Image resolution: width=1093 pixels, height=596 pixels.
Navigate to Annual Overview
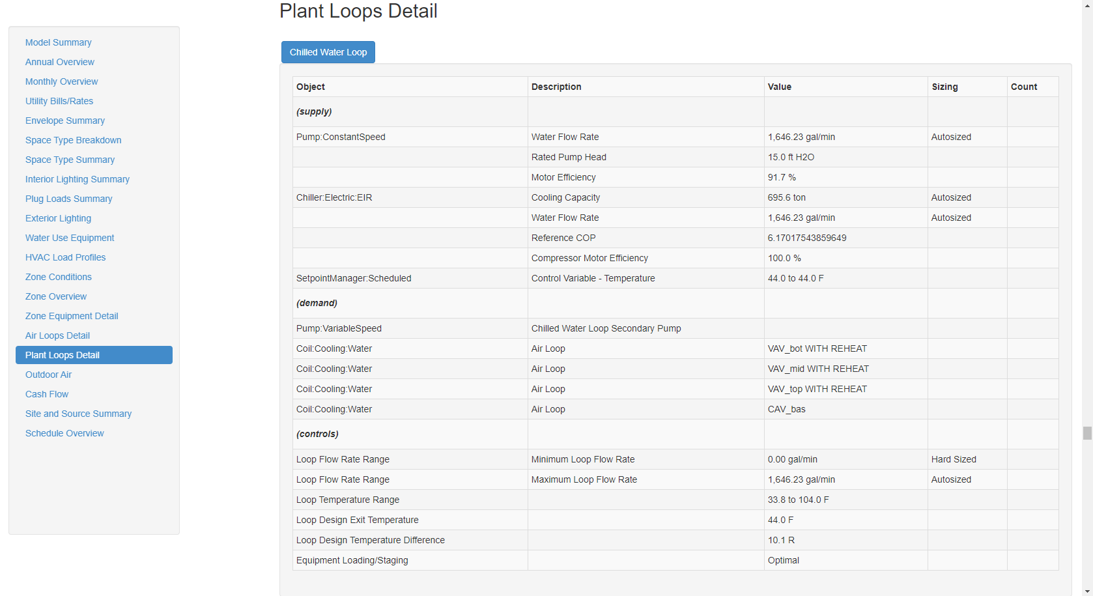click(x=60, y=62)
